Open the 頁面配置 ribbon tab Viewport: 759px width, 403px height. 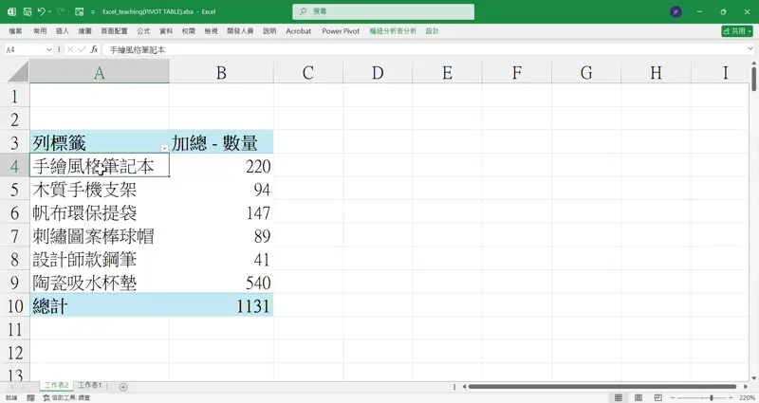click(114, 31)
